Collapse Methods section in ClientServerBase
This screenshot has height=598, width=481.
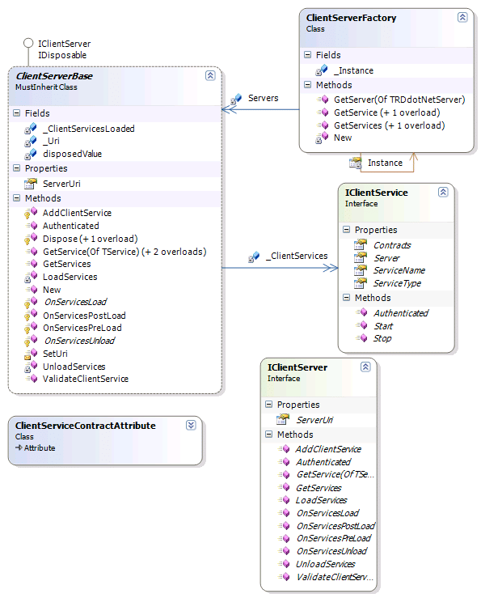[16, 198]
